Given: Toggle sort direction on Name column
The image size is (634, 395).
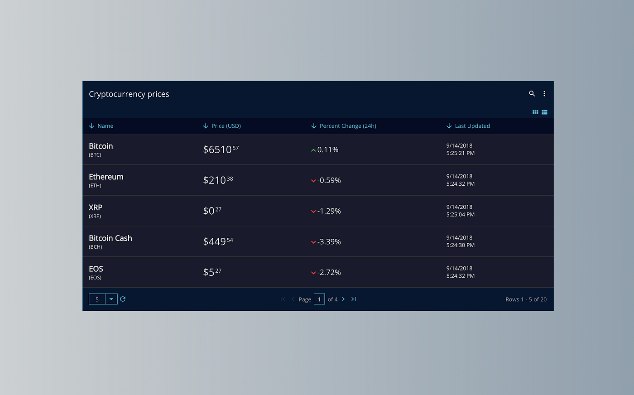Looking at the screenshot, I should [92, 126].
